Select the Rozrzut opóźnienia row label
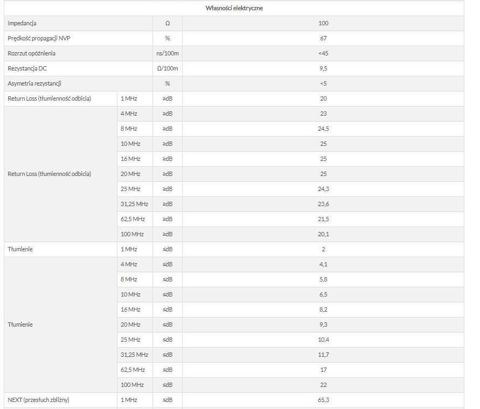This screenshot has width=480, height=409. (x=32, y=53)
